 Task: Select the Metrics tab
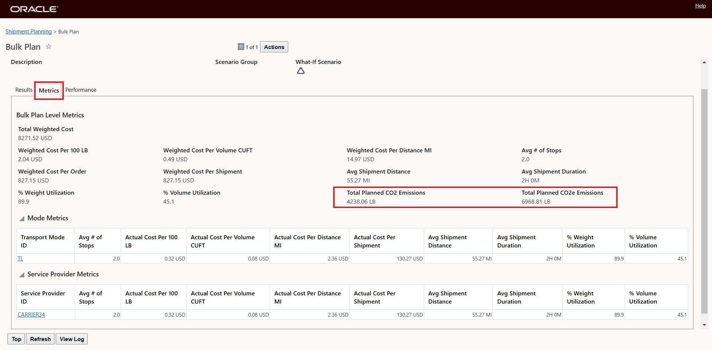(x=49, y=90)
